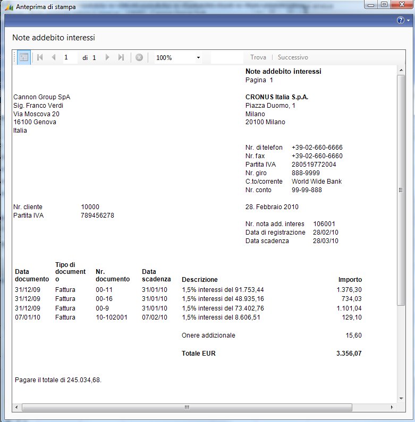Image resolution: width=415 pixels, height=422 pixels.
Task: Click the Trova find link
Action: click(x=258, y=57)
